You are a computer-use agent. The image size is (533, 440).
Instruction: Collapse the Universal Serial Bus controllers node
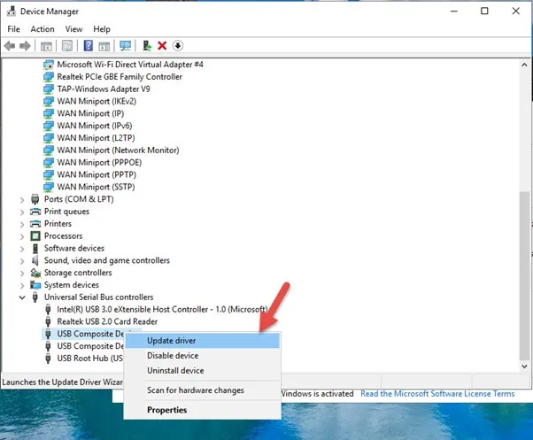pyautogui.click(x=22, y=297)
